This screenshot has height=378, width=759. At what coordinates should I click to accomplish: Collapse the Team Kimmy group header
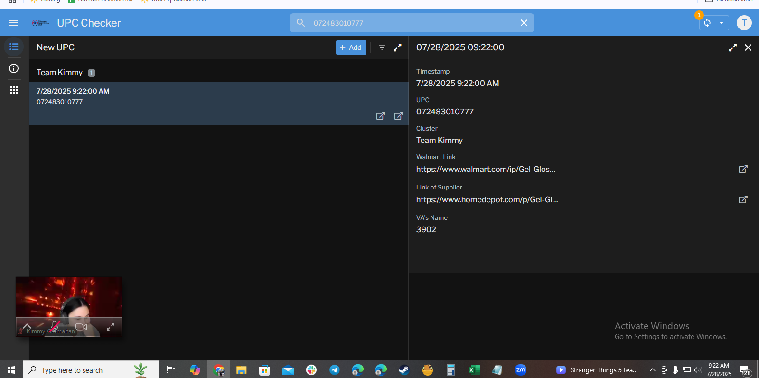[60, 72]
